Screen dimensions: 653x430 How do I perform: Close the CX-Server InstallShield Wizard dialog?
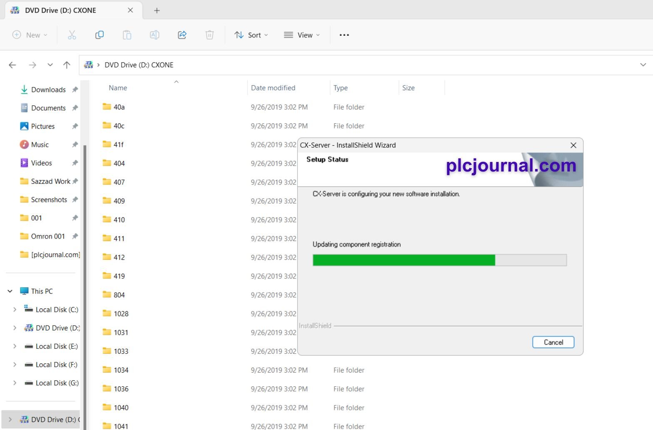tap(573, 145)
